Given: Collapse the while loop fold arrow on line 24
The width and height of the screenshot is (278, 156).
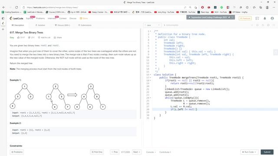Looking at the screenshot, I should coord(151,98).
